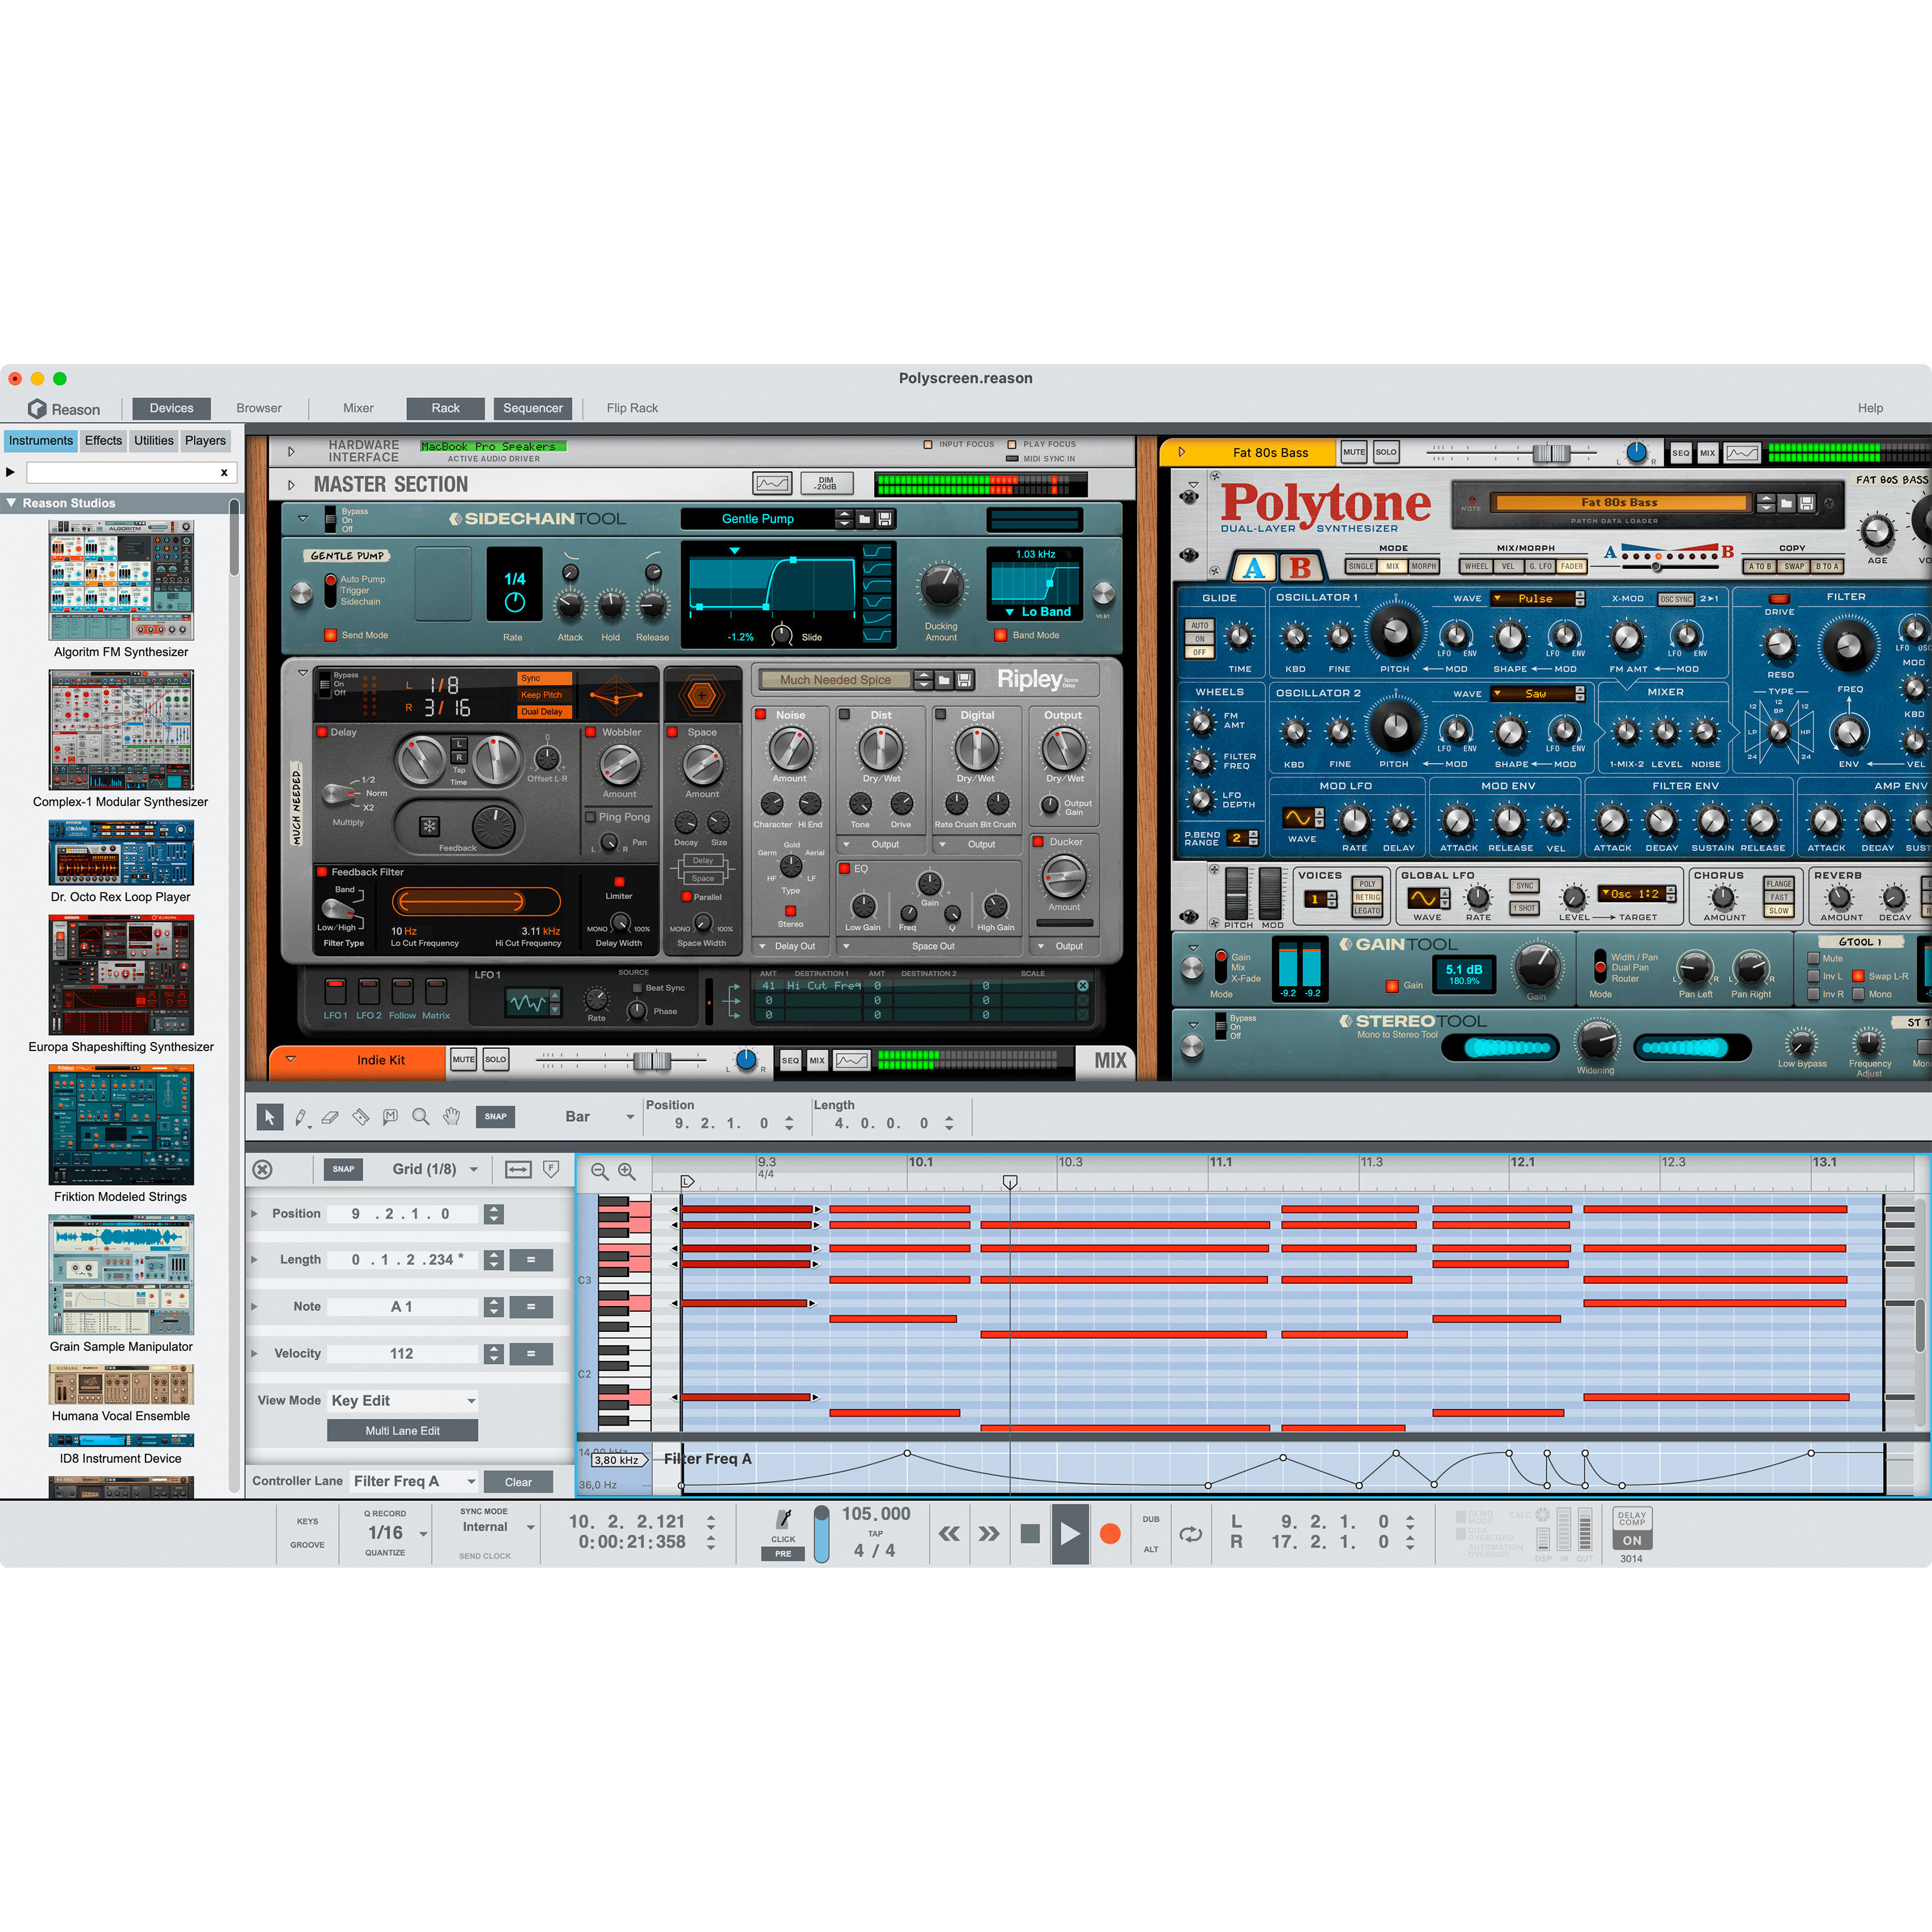Viewport: 1932px width, 1932px height.
Task: Enable loop playback in the transport bar
Action: pos(1191,1535)
